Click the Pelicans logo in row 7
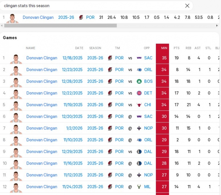Image resolution: width=221 pixels, height=195 pixels. tap(139, 128)
